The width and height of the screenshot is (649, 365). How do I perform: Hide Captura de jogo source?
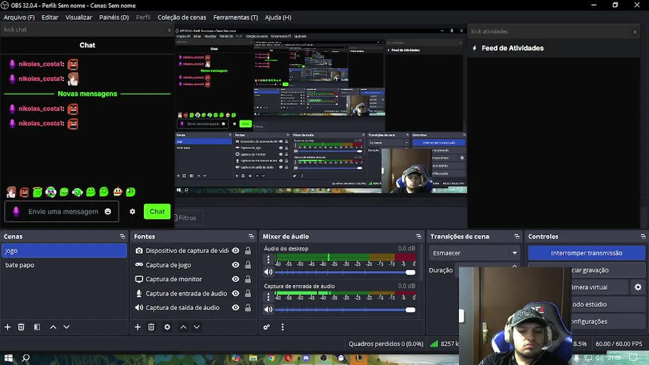click(x=235, y=265)
